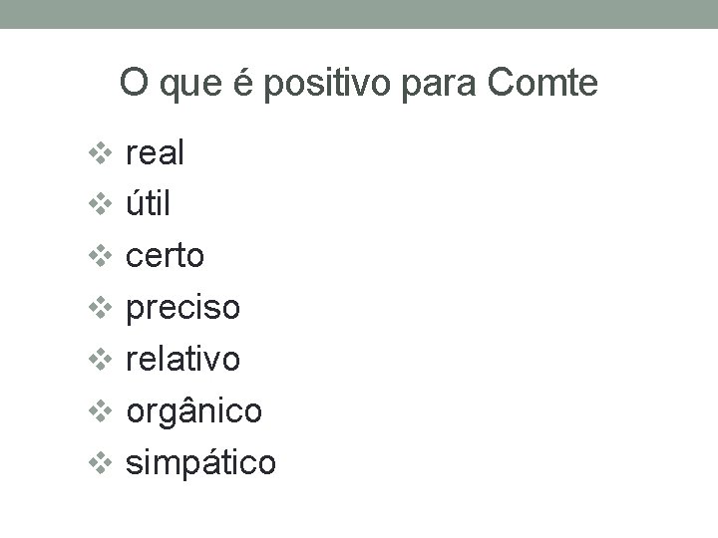718x538 pixels.
Task: Select the bullet icon beside "simpático"
Action: pos(101,463)
